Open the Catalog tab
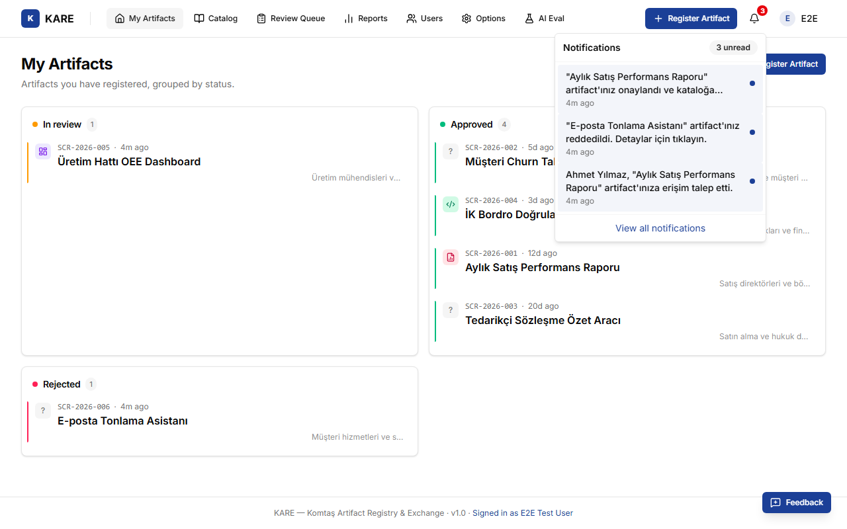Image resolution: width=847 pixels, height=529 pixels. pos(216,19)
